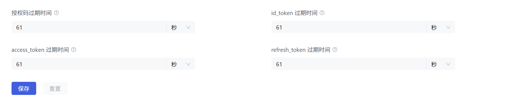Focus the 授权码过期时间 value field
Image resolution: width=508 pixels, height=102 pixels.
(89, 27)
